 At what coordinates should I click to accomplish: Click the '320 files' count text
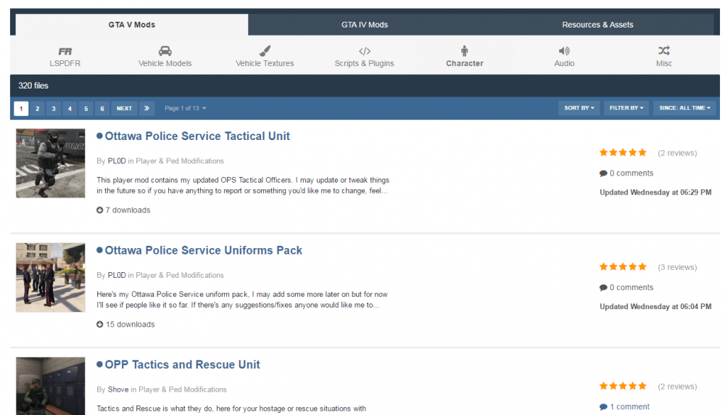coord(33,86)
